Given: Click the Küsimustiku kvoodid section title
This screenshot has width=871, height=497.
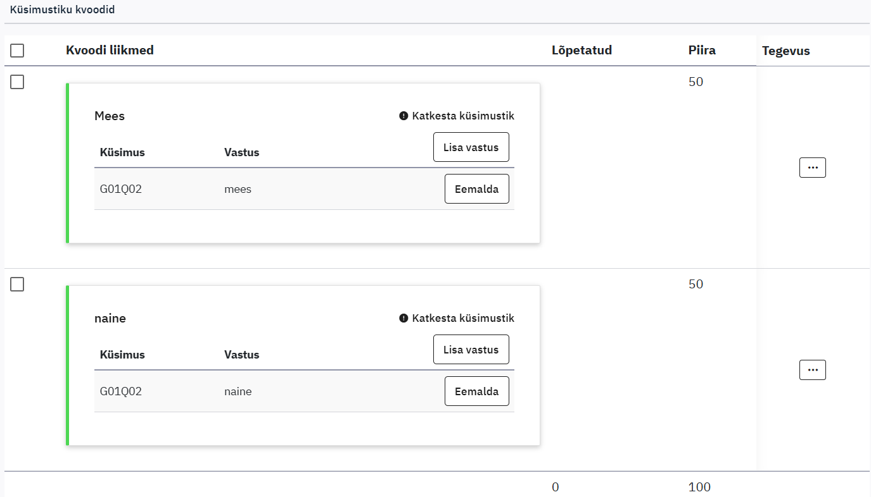Looking at the screenshot, I should pyautogui.click(x=62, y=10).
